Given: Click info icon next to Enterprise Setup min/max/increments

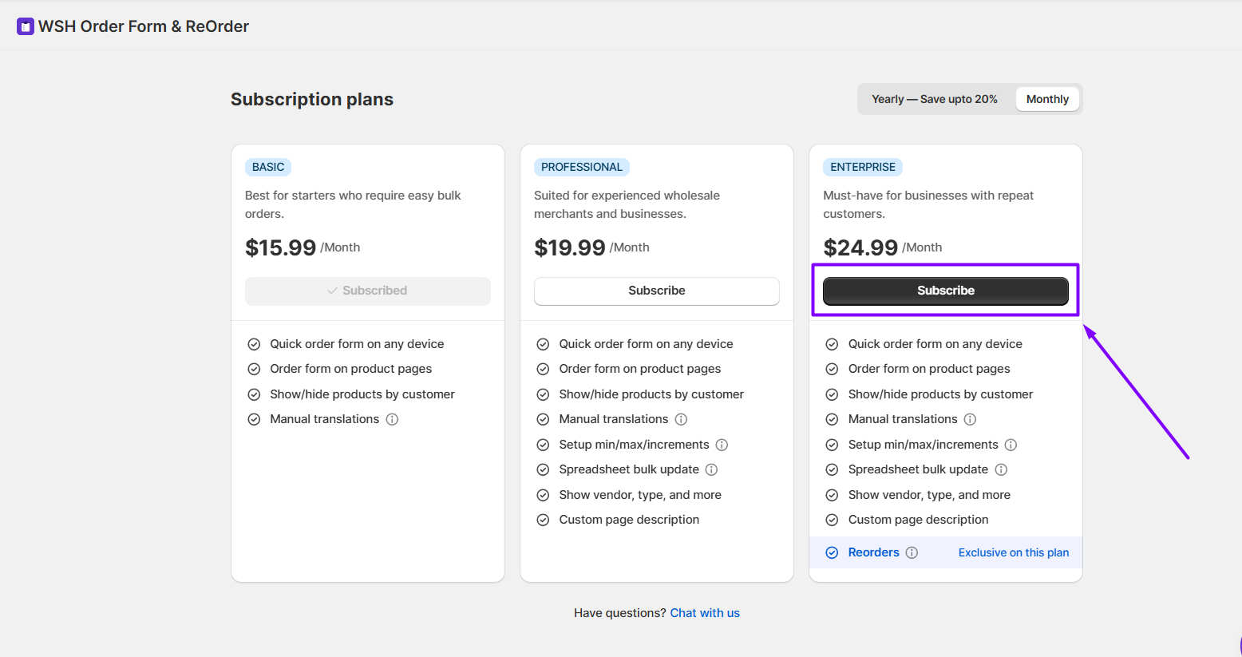Looking at the screenshot, I should coord(1011,445).
